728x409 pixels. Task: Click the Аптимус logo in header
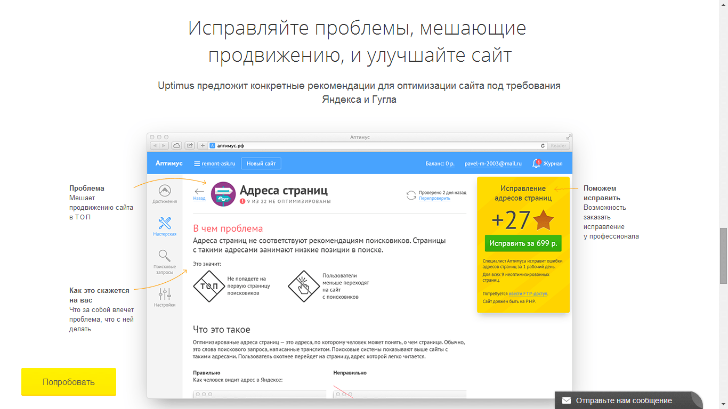click(169, 163)
